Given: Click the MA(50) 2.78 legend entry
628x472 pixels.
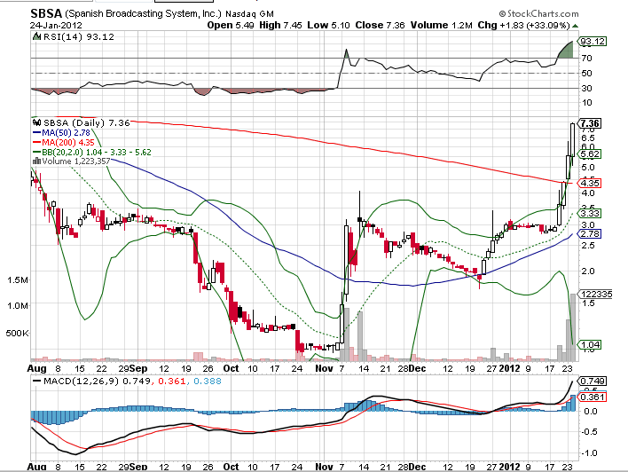Looking at the screenshot, I should 61,132.
